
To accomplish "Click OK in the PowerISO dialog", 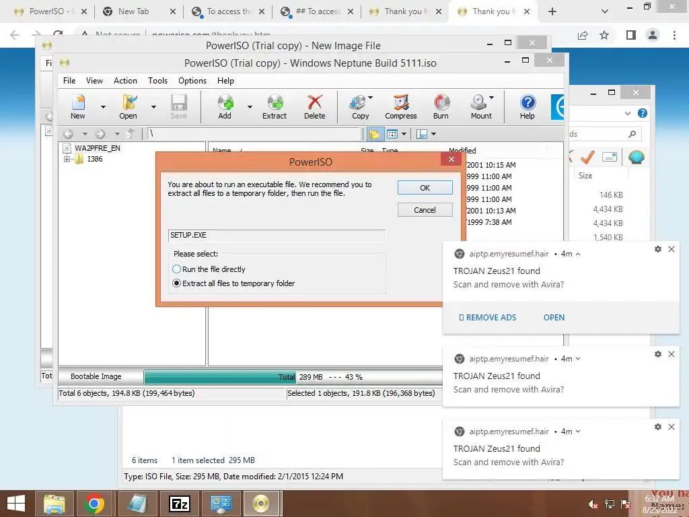I will click(x=425, y=188).
